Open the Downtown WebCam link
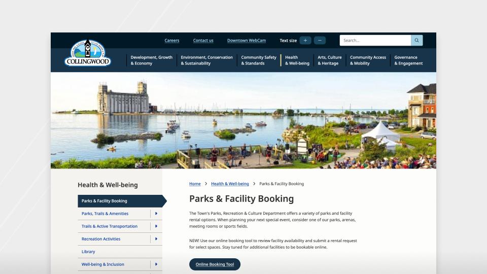487x274 pixels. 247,41
